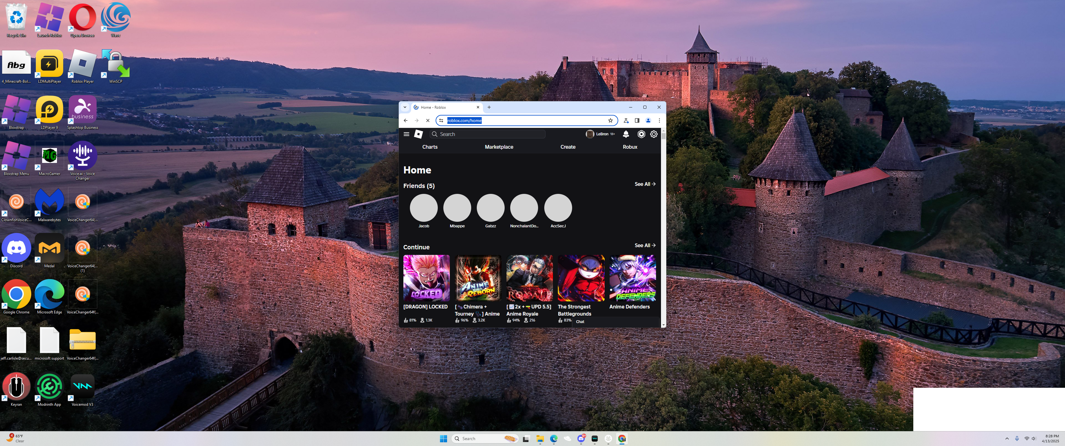1065x446 pixels.
Task: Open the Roblox settings gear
Action: click(654, 134)
